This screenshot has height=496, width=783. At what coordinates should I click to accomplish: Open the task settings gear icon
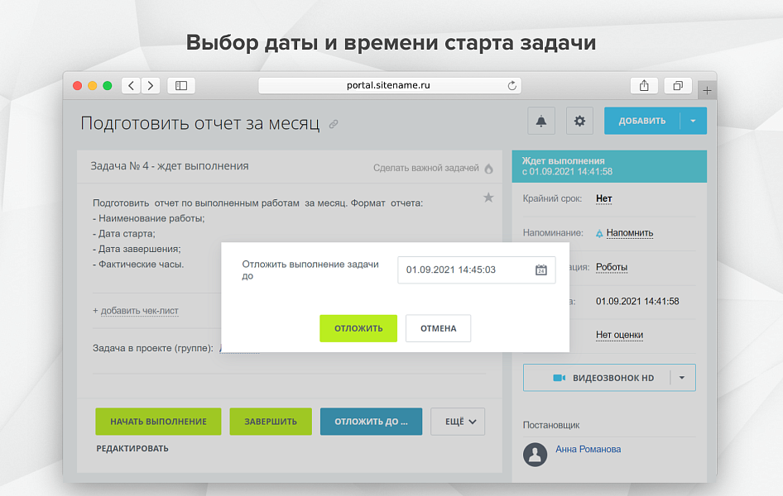click(579, 120)
